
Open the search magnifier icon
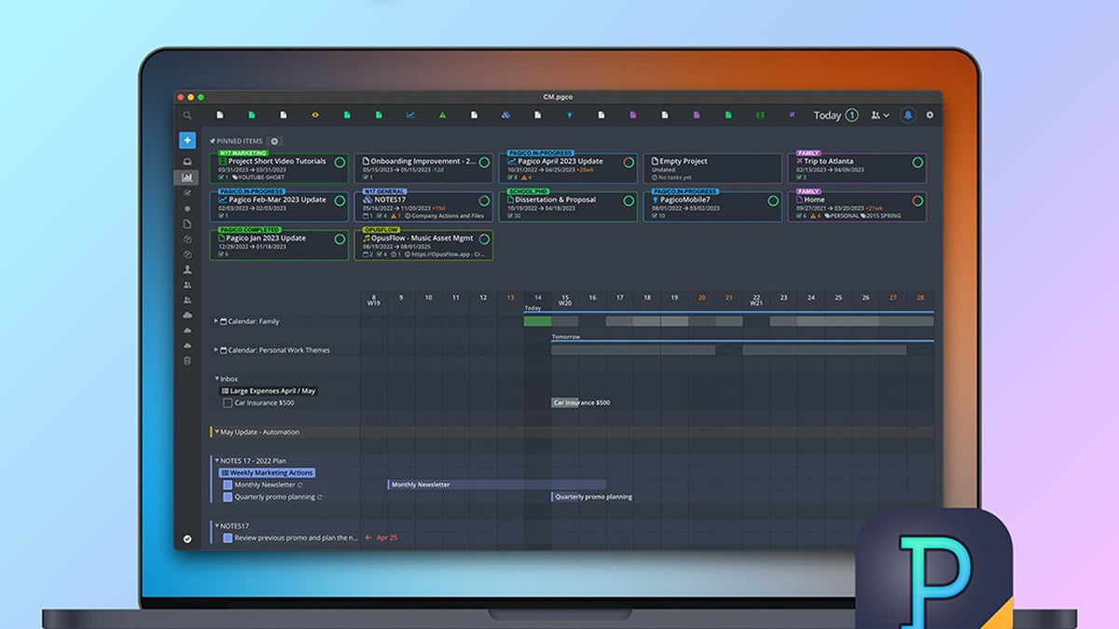click(x=187, y=116)
